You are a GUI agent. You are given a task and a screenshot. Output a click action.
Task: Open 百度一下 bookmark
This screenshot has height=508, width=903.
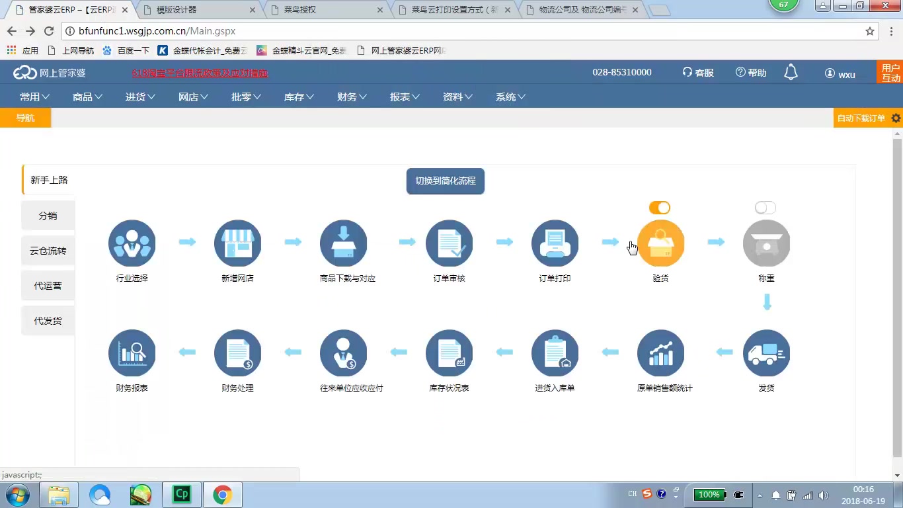[126, 50]
